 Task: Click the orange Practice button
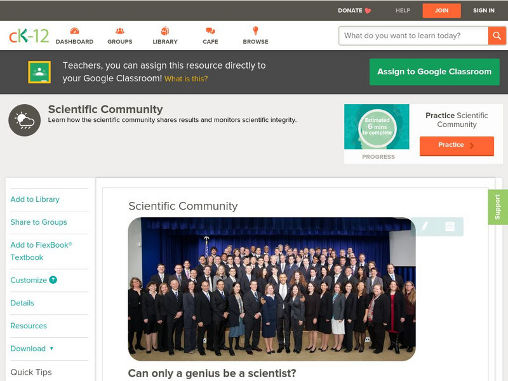pos(457,146)
